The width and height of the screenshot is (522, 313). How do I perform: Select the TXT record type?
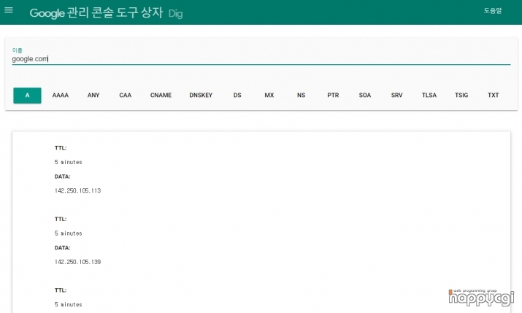coord(494,96)
